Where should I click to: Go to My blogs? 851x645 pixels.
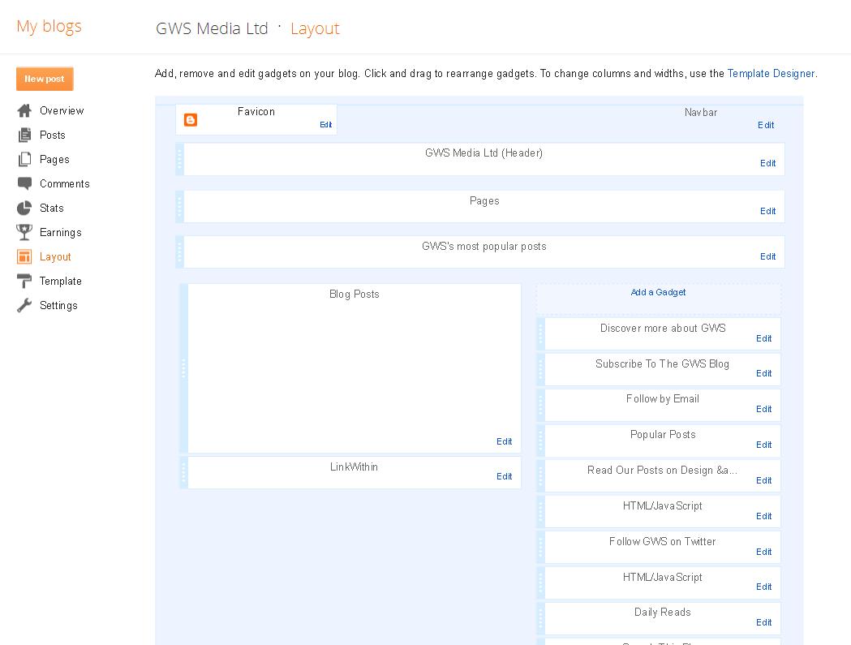49,26
